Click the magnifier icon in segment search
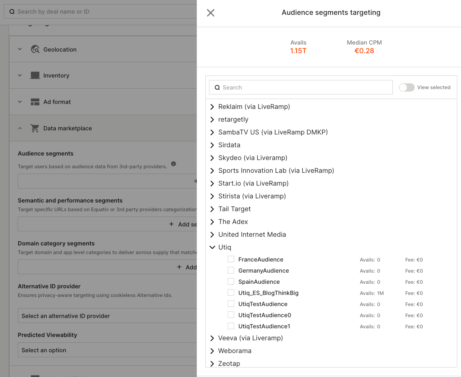 (x=217, y=87)
